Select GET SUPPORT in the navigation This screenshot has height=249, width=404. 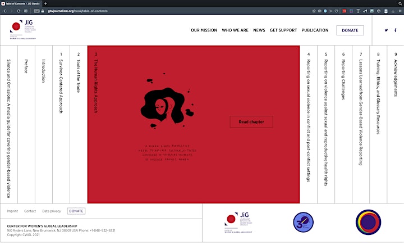283,30
